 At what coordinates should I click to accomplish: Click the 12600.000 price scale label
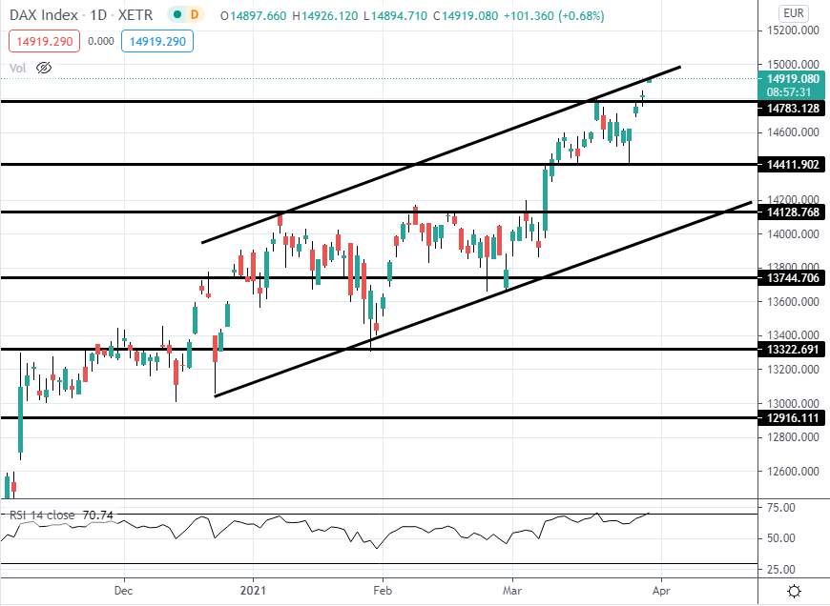pos(793,471)
